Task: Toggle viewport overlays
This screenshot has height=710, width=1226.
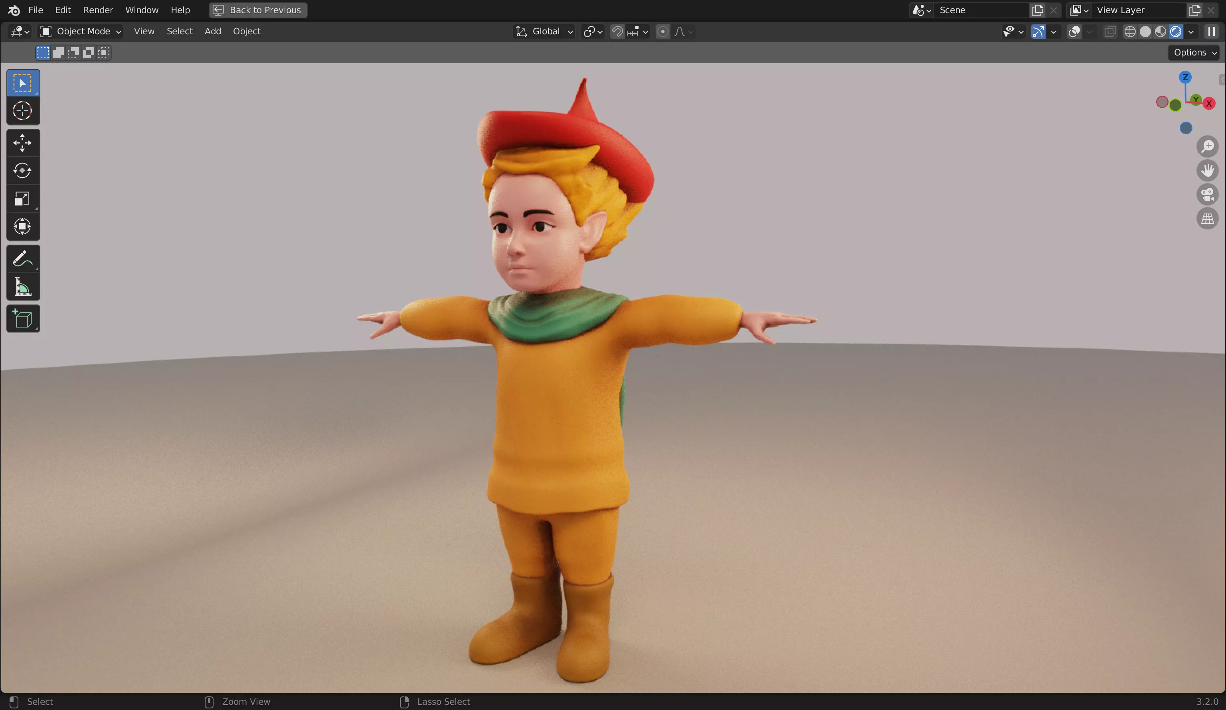Action: [1074, 32]
